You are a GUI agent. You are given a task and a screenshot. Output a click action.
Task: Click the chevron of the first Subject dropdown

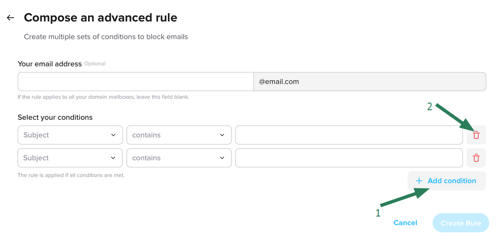coord(113,135)
